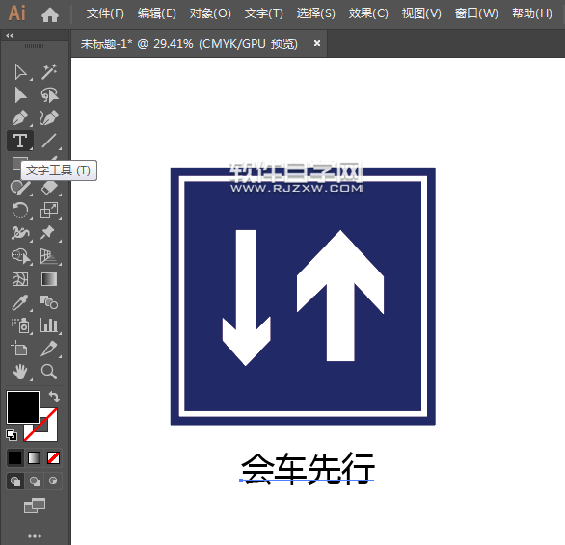Image resolution: width=565 pixels, height=545 pixels.
Task: Click the white up arrow shape
Action: (340, 296)
